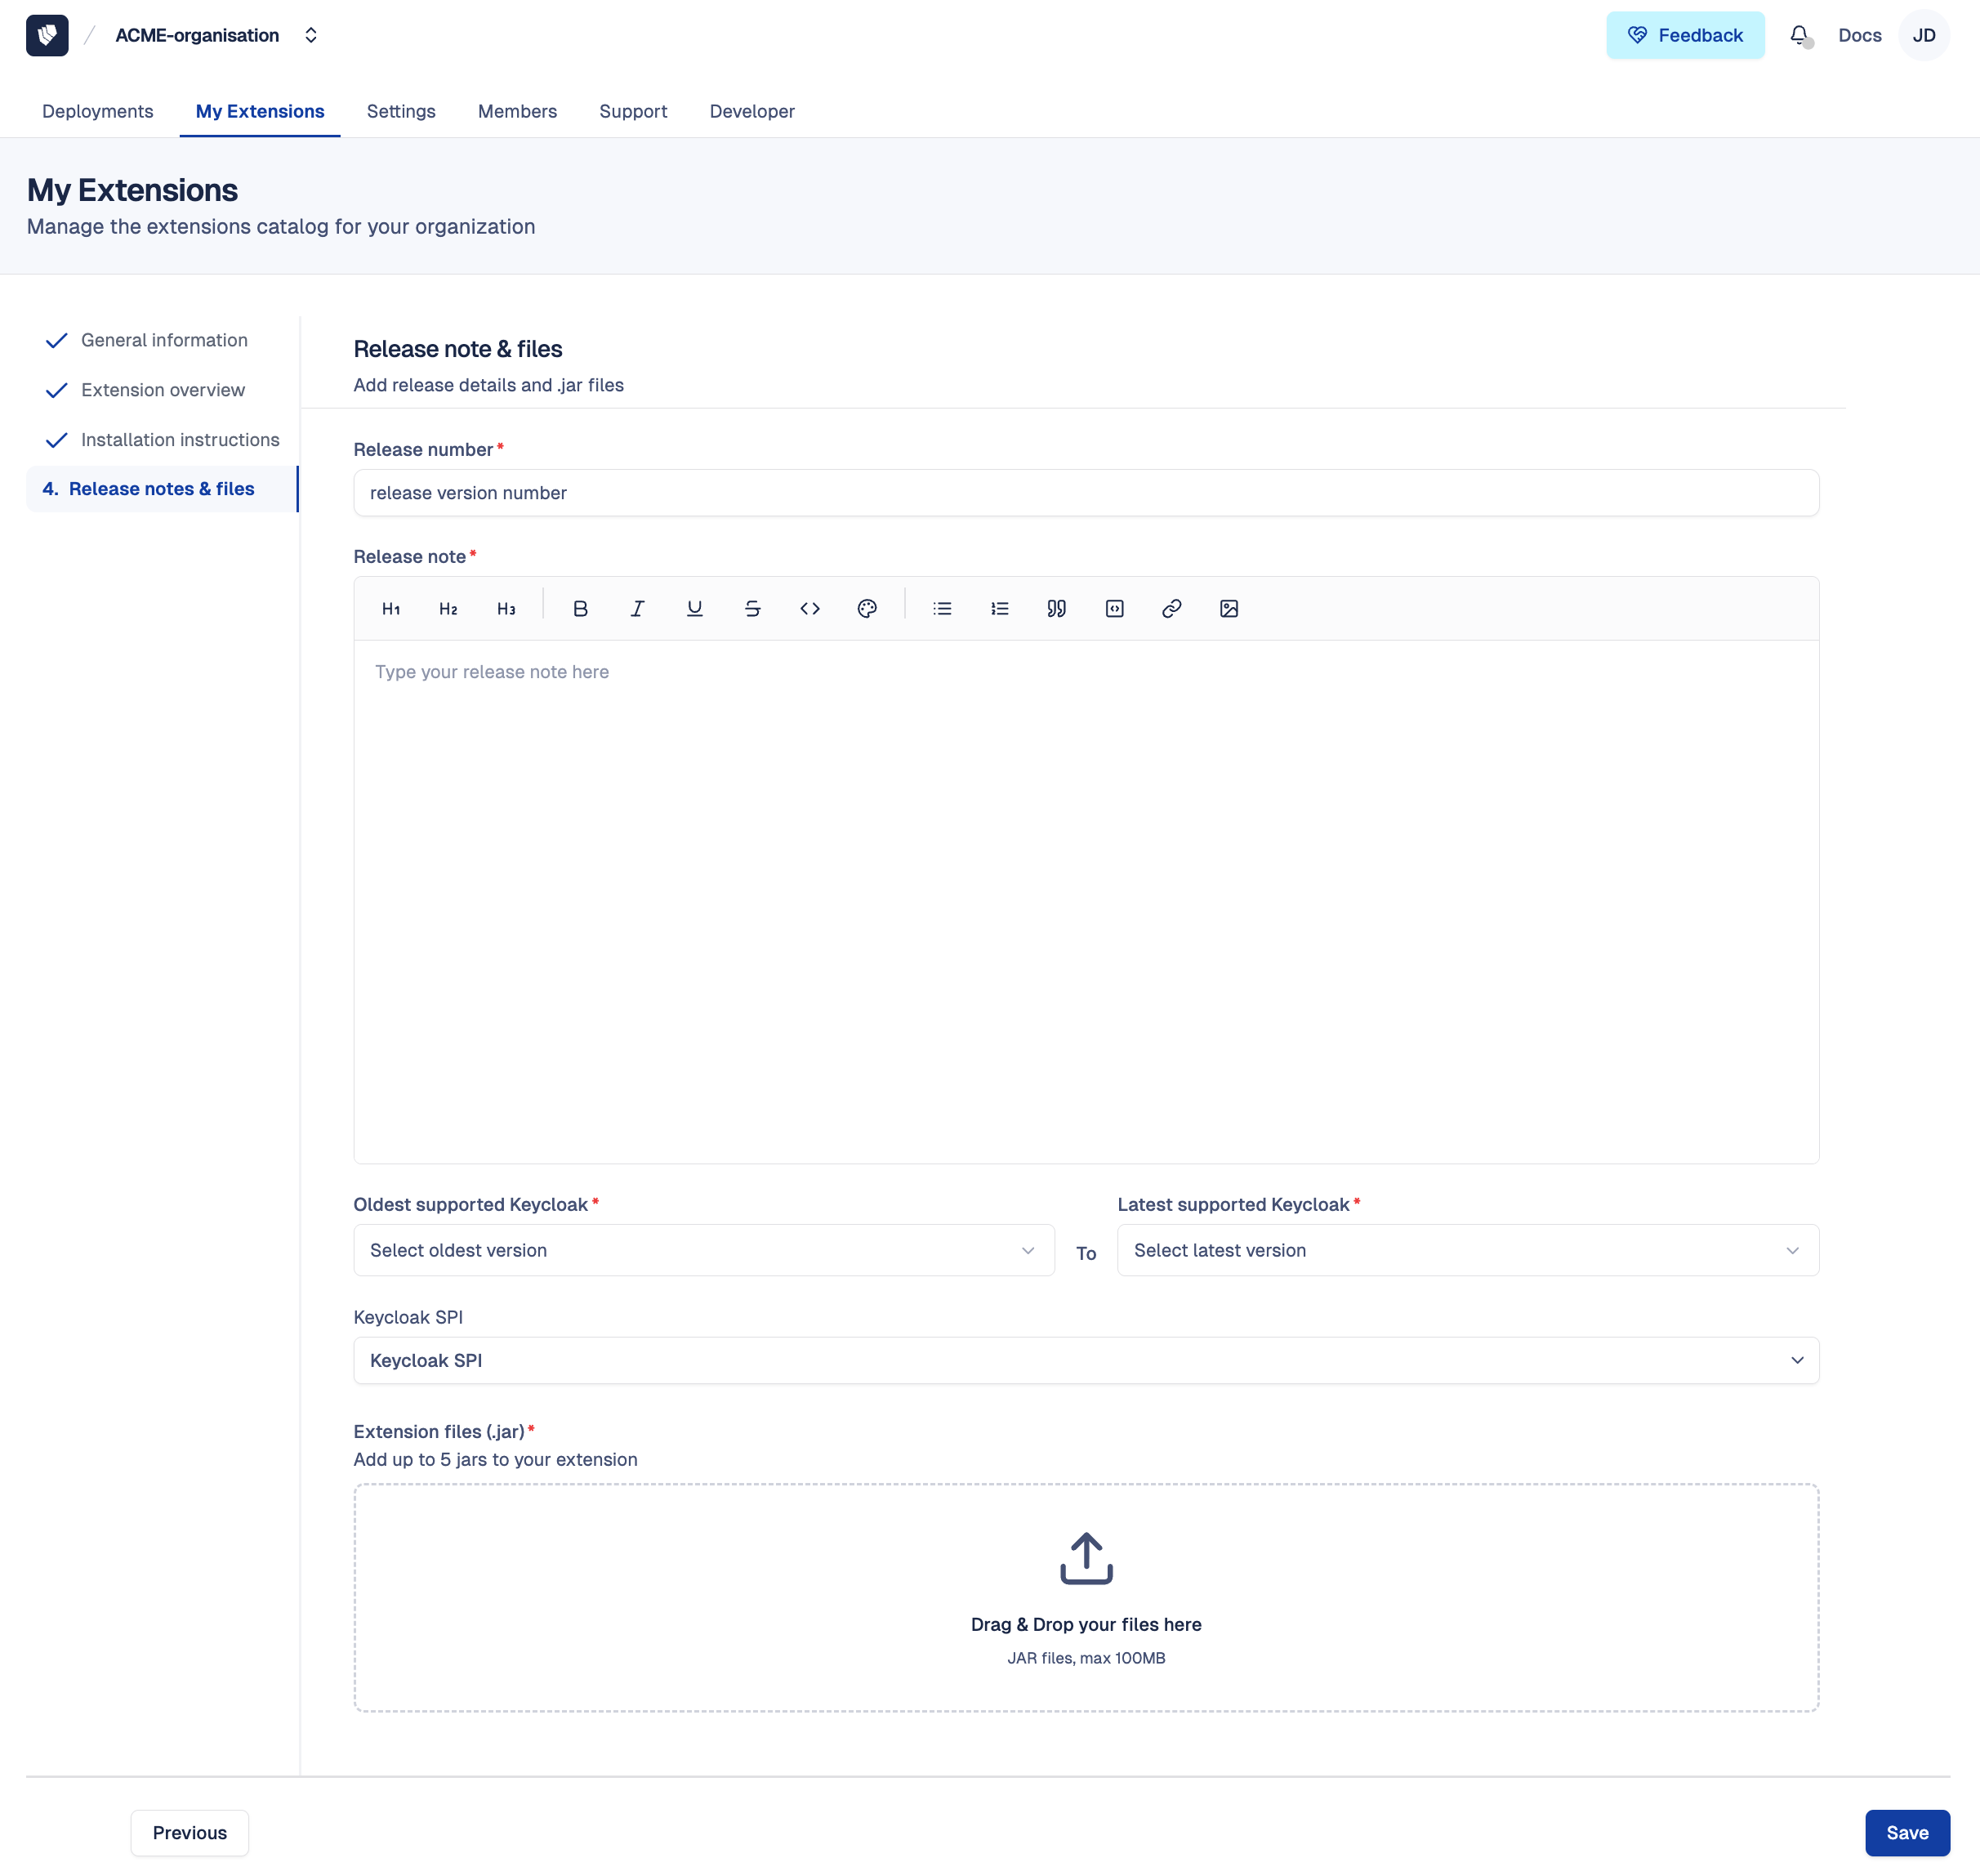This screenshot has height=1876, width=1980.
Task: Toggle bold formatting in the editor toolbar
Action: click(580, 608)
